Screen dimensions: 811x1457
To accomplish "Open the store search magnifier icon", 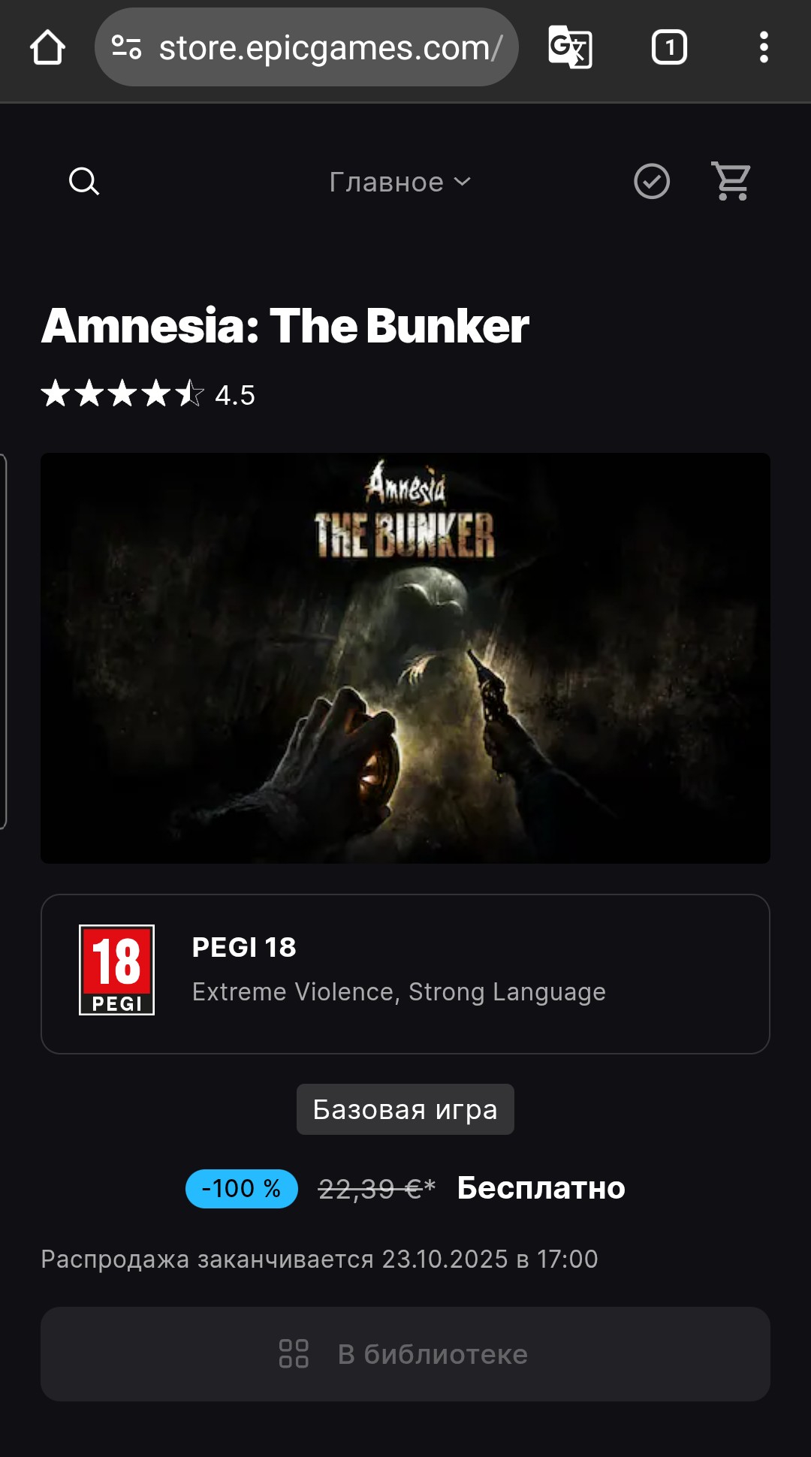I will point(84,182).
